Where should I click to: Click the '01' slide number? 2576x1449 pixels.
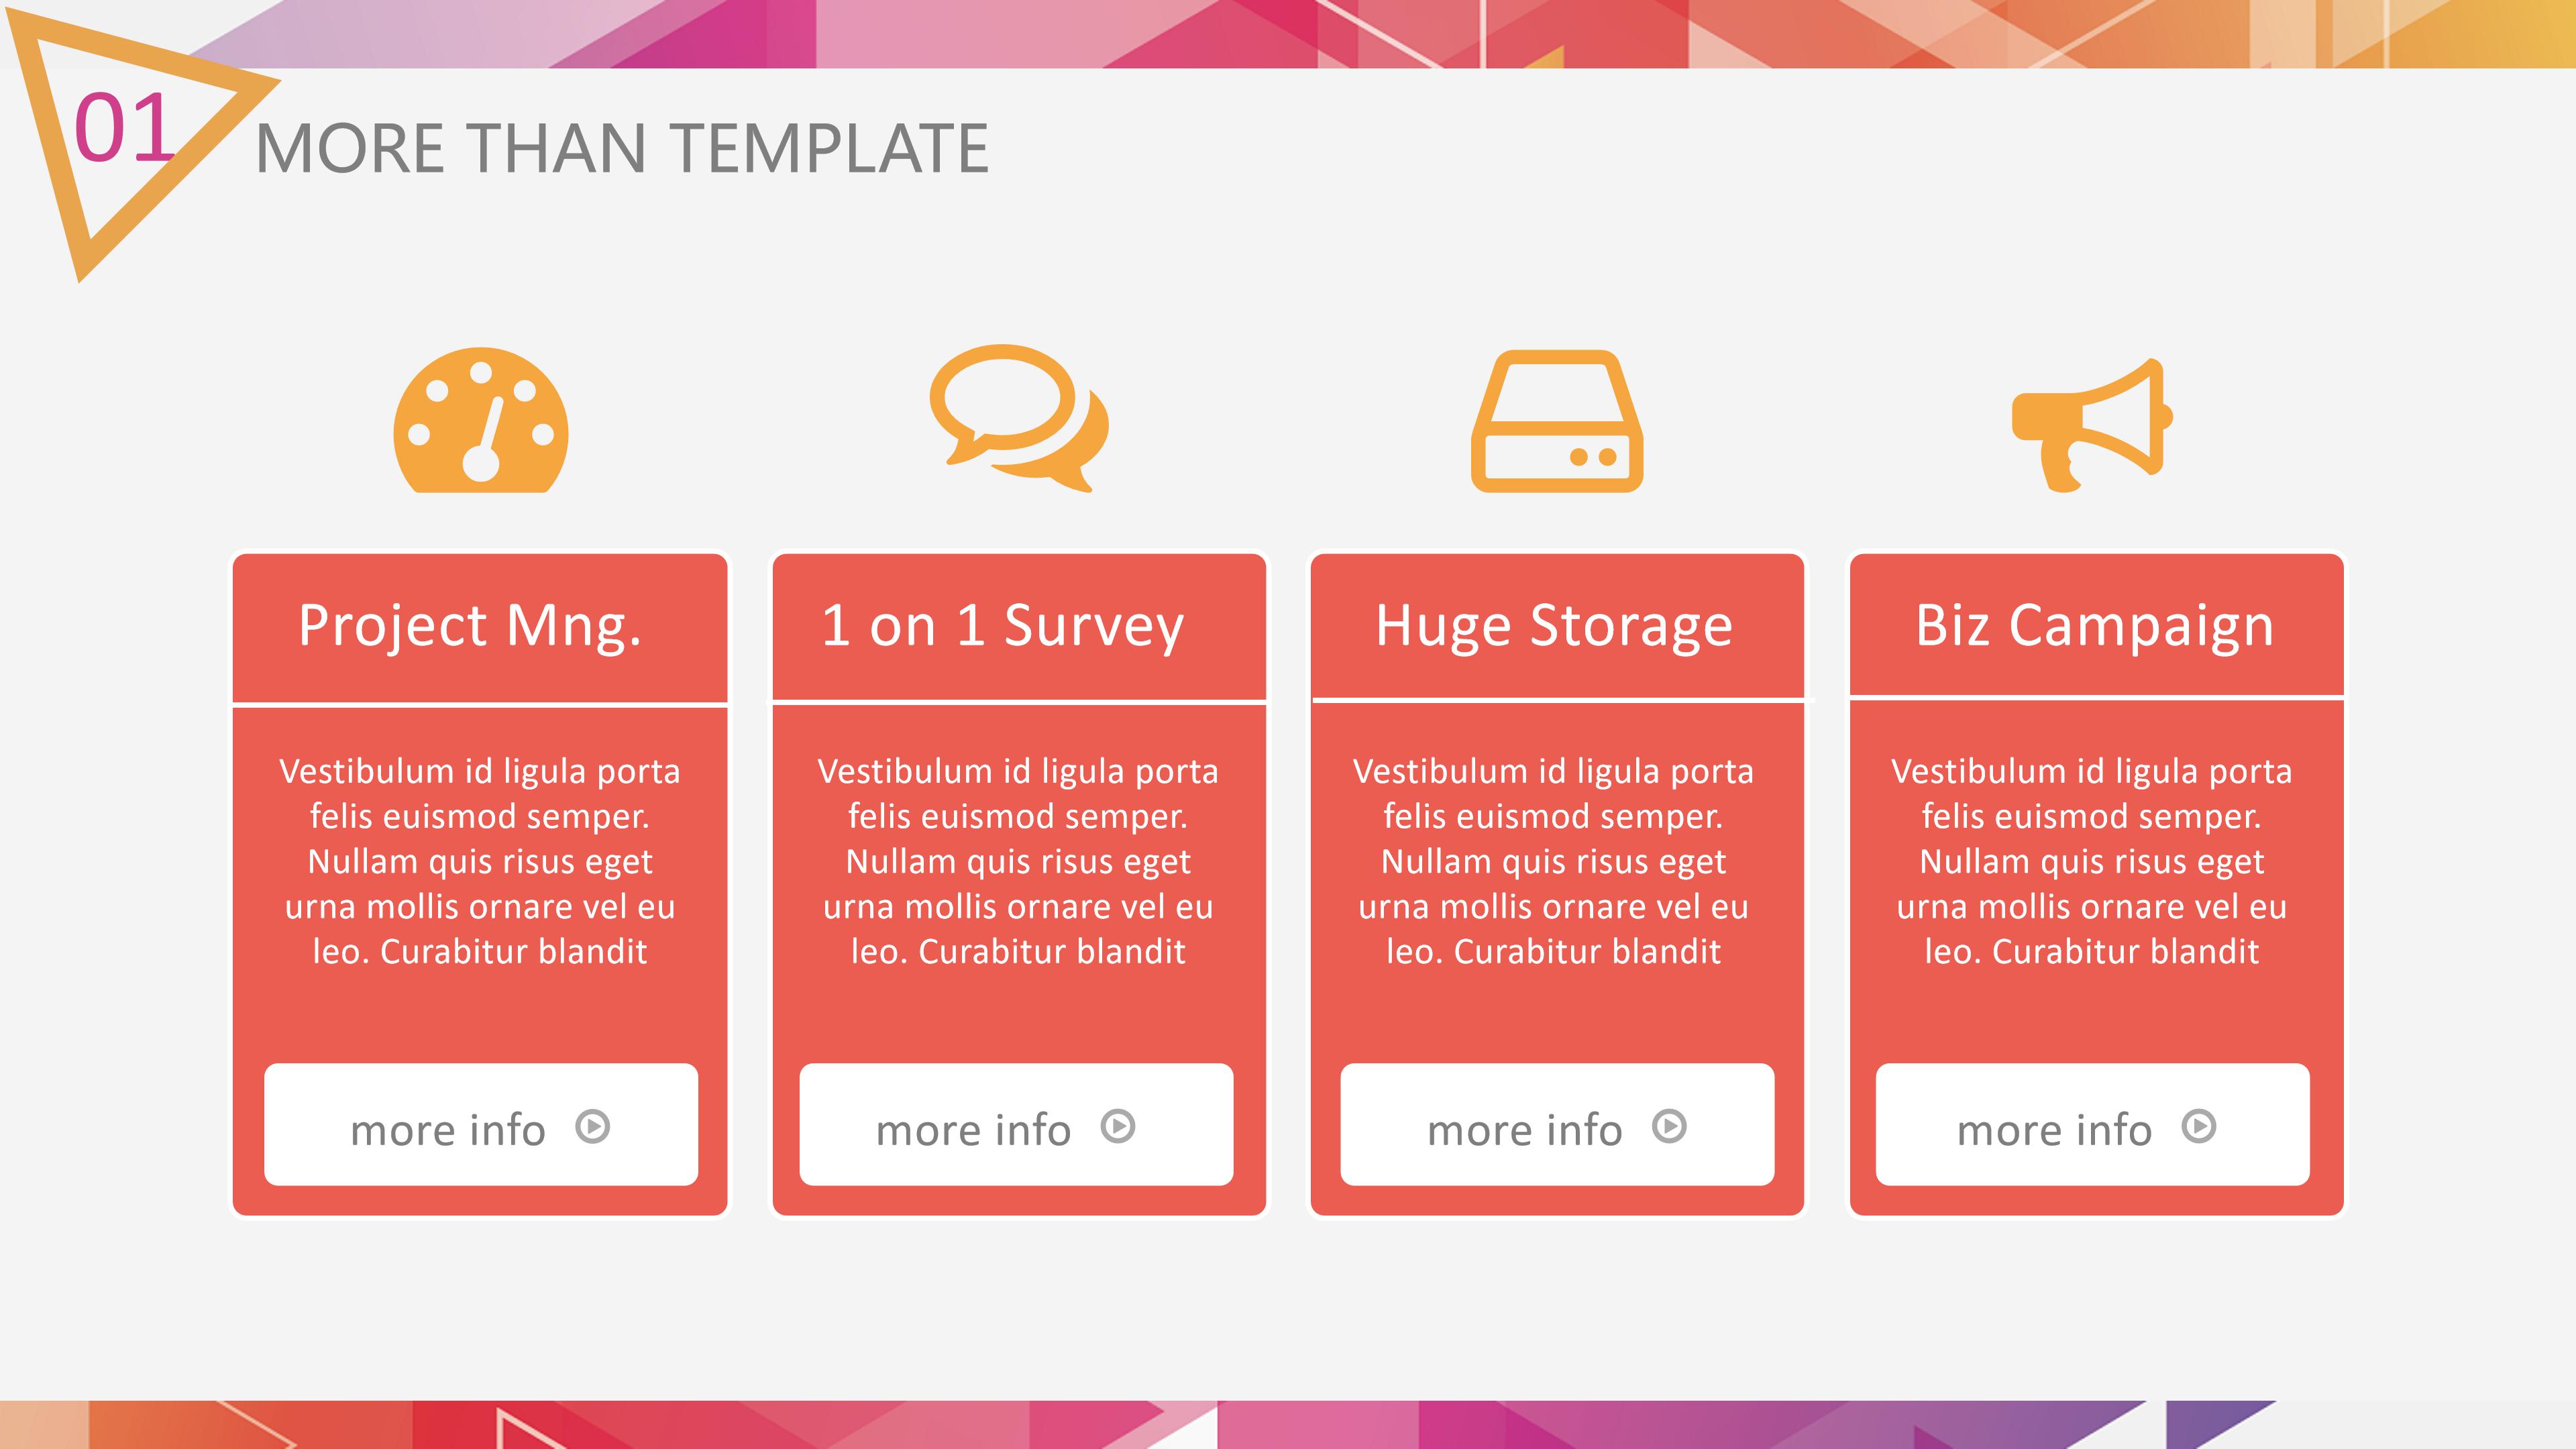tap(124, 128)
